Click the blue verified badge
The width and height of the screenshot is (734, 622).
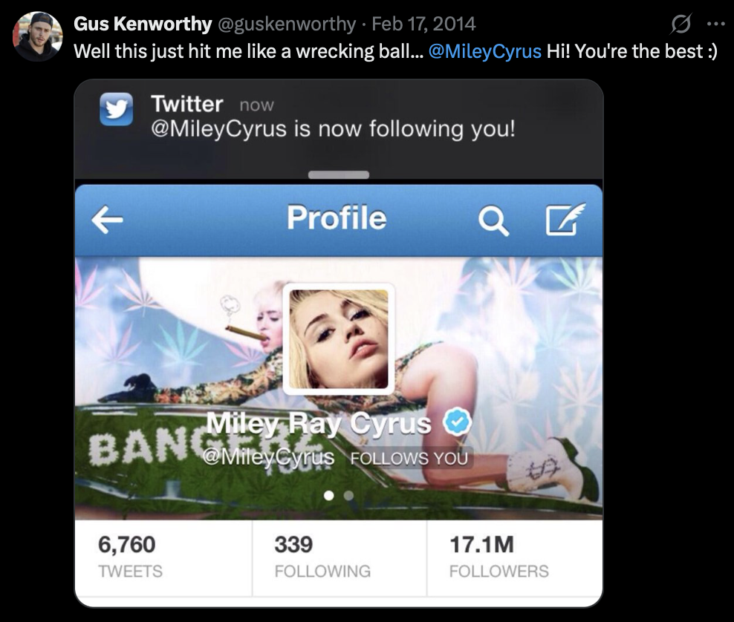[457, 422]
